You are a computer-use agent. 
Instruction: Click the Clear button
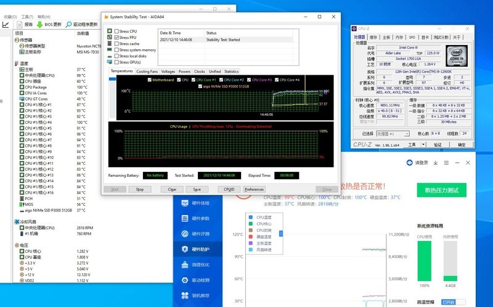(172, 189)
